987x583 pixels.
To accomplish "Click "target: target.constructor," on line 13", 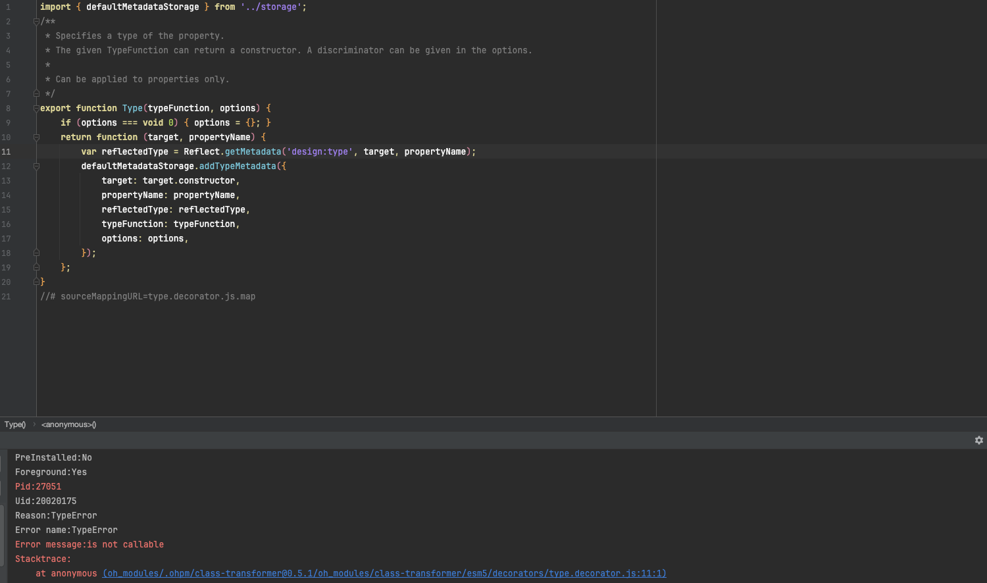I will coord(170,181).
